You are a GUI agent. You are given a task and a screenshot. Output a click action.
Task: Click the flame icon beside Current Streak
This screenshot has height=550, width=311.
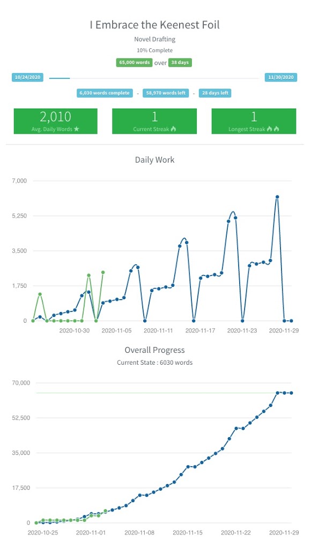(173, 129)
